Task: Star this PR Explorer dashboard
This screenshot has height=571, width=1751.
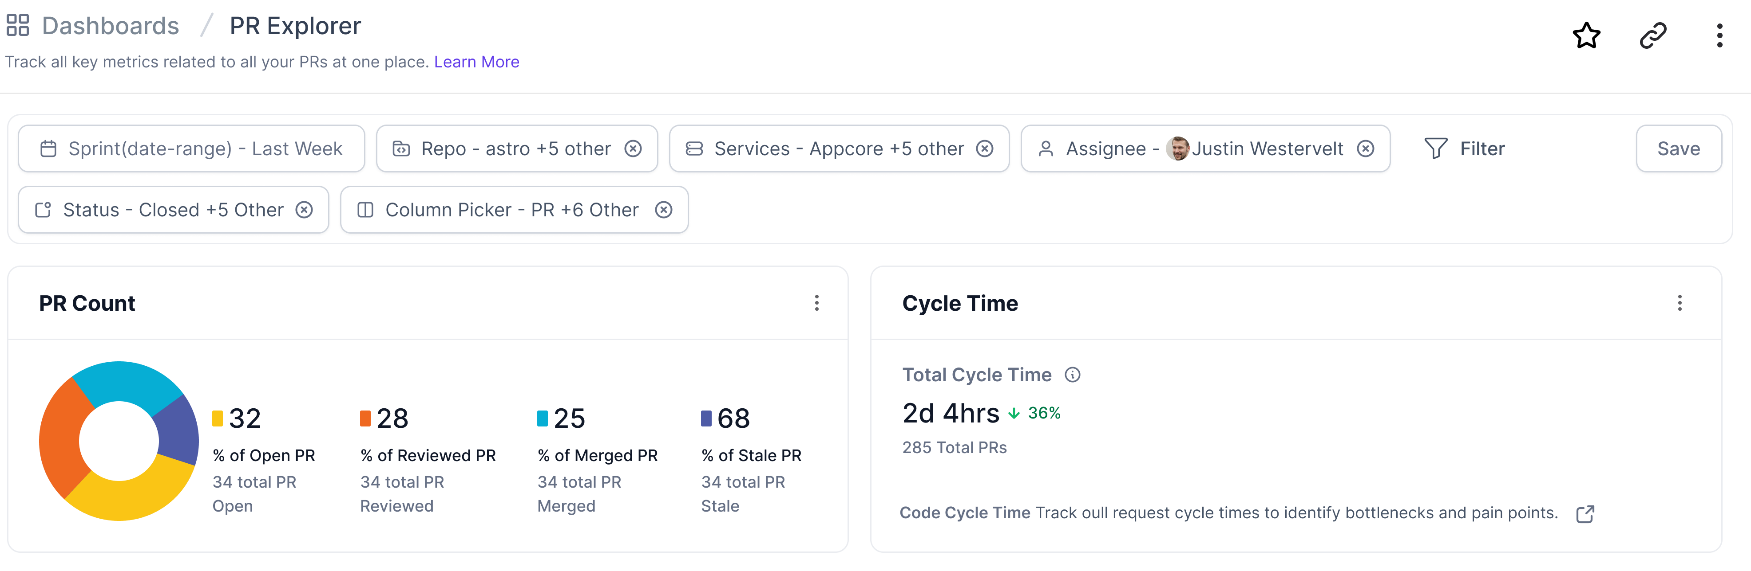Action: (x=1586, y=35)
